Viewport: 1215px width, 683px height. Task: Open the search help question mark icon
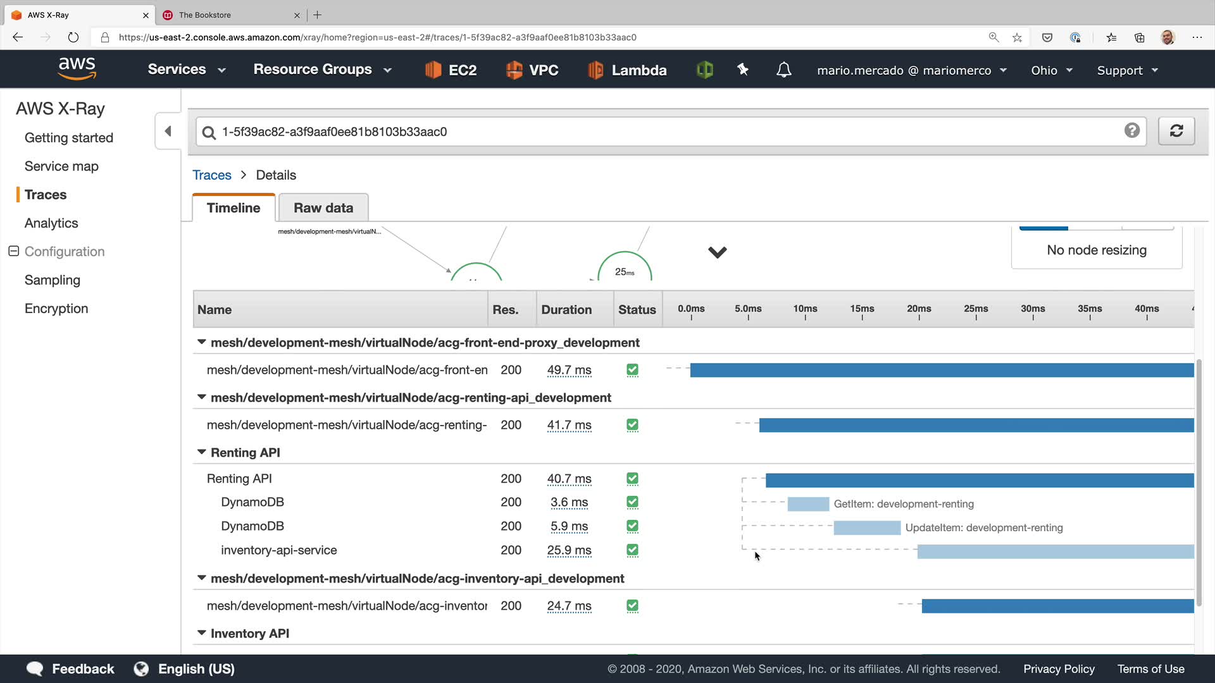(x=1131, y=130)
